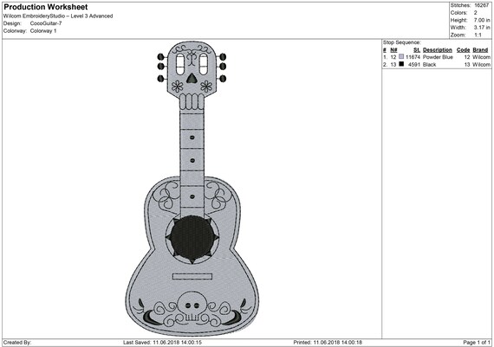
Task: Click the Black color swatch
Action: [401, 64]
